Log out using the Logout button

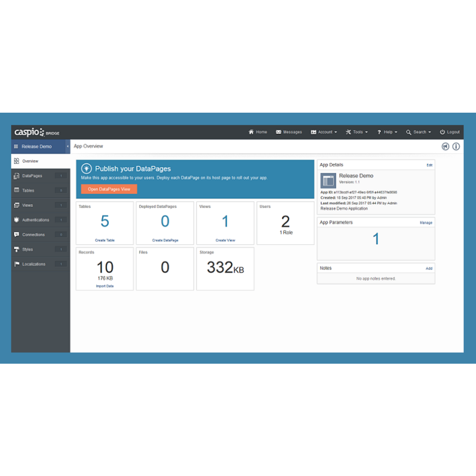[x=450, y=132]
